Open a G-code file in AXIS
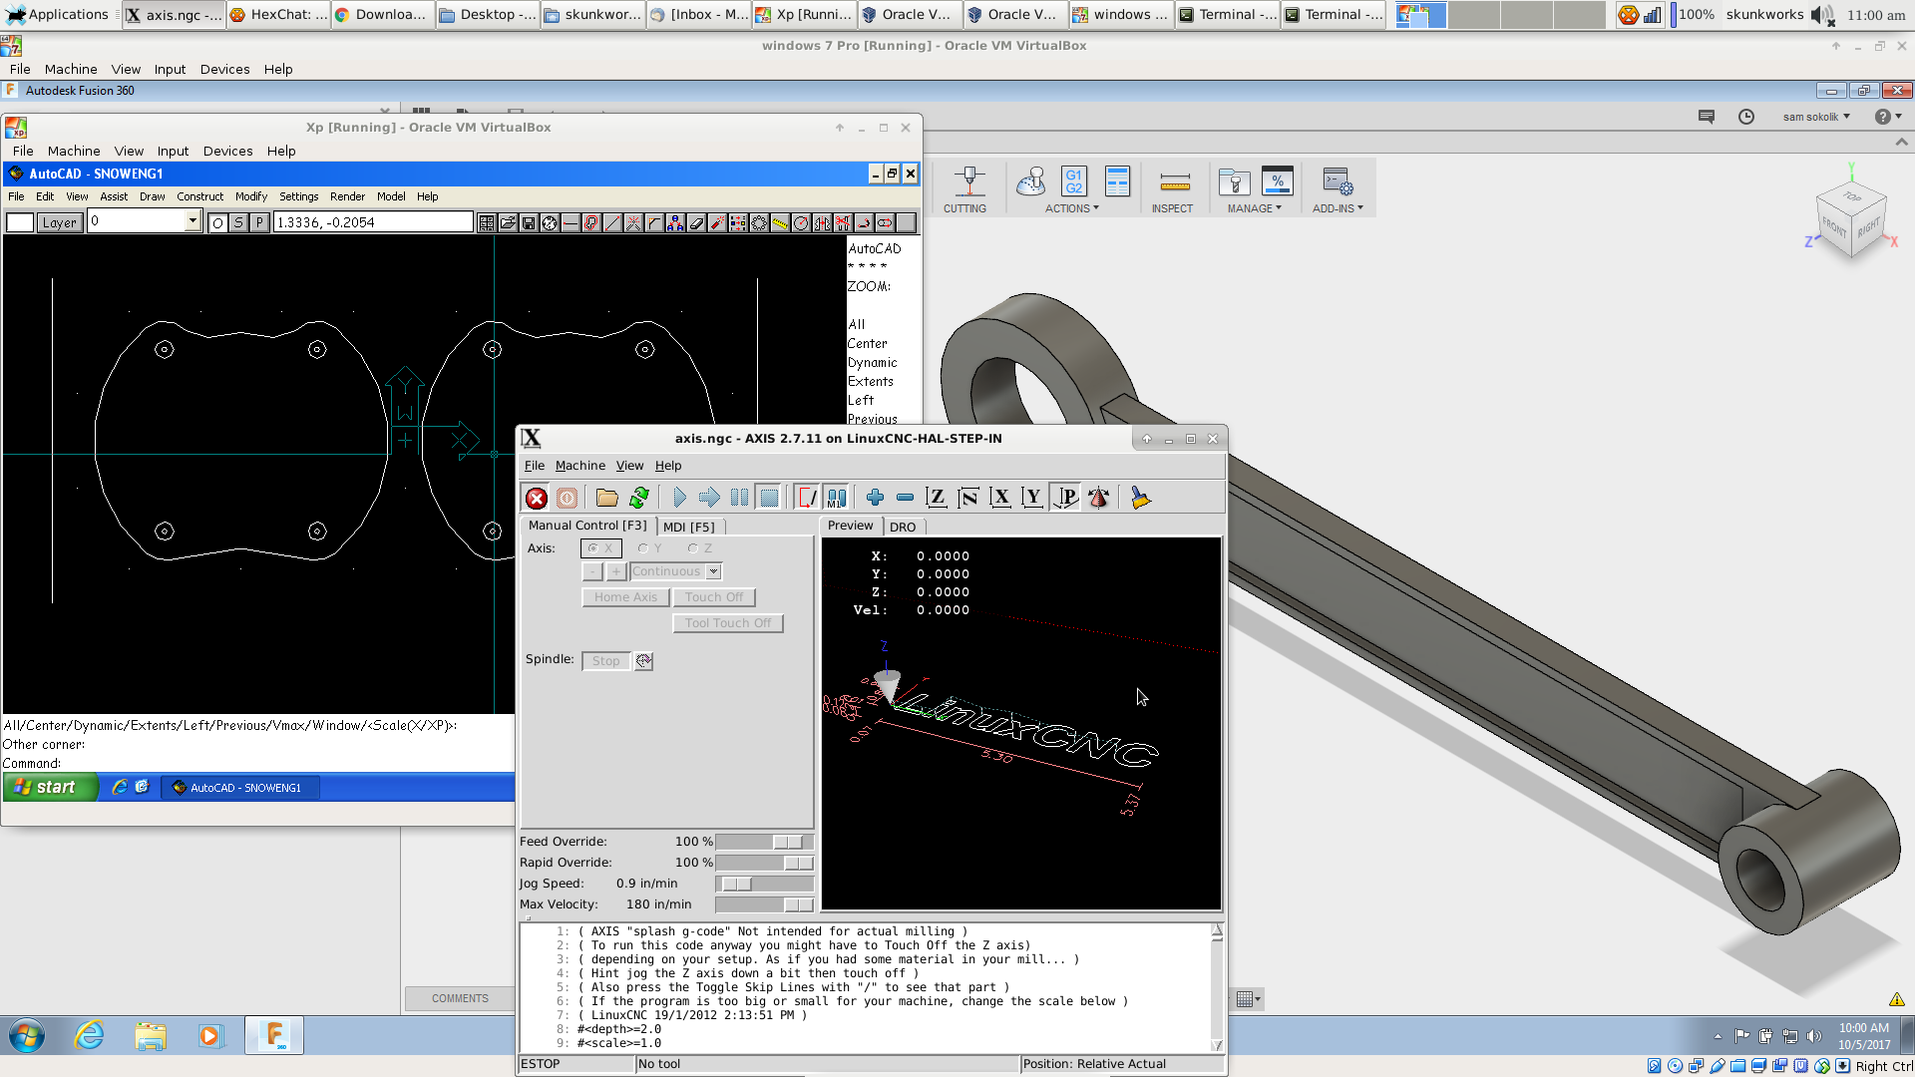 pyautogui.click(x=606, y=498)
